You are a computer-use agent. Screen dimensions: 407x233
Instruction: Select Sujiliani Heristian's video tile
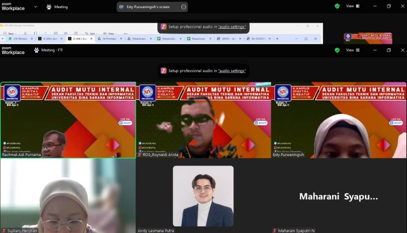point(68,196)
